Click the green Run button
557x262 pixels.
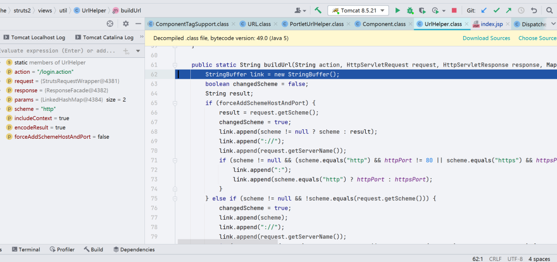tap(397, 10)
